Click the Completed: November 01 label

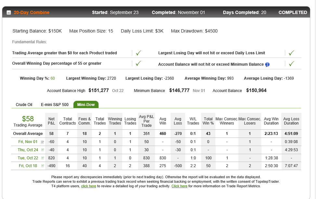tap(178, 12)
